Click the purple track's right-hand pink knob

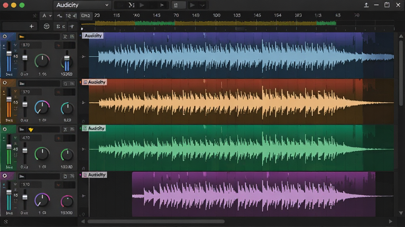click(x=67, y=201)
